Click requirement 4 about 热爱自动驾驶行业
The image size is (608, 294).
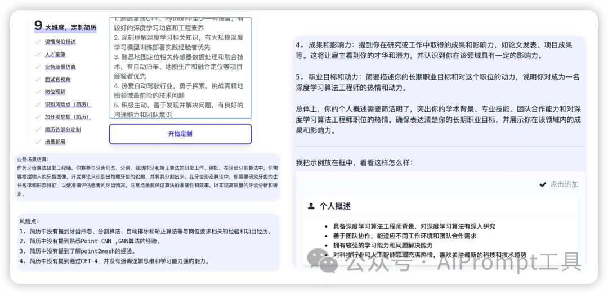pos(179,91)
